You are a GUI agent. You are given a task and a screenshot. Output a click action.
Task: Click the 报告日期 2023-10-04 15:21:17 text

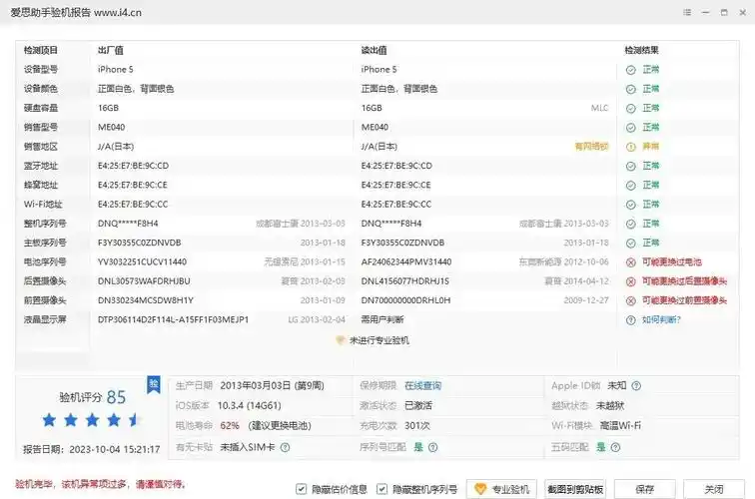coord(92,449)
